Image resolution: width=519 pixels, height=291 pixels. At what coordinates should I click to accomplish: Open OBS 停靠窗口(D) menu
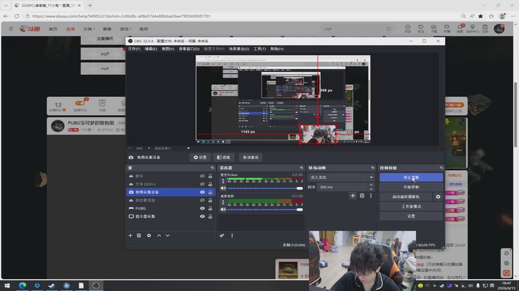pyautogui.click(x=189, y=49)
